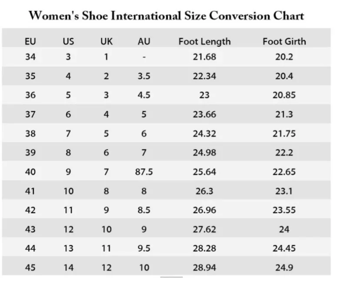Click the Foot Length column header
The height and width of the screenshot is (286, 344).
point(204,42)
